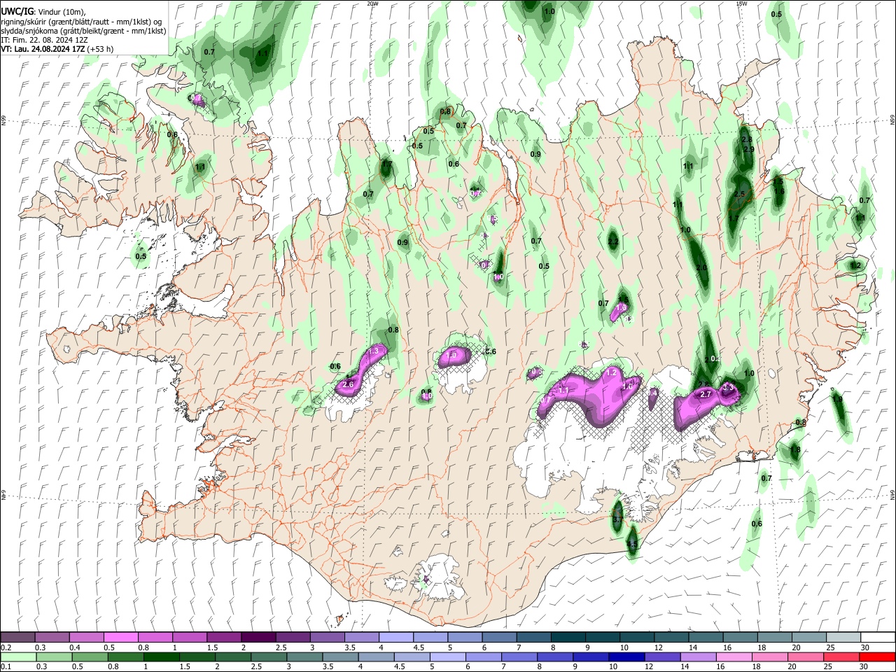This screenshot has width=896, height=672.
Task: Click the 2.8 precipitation value on the map
Action: [x=746, y=140]
